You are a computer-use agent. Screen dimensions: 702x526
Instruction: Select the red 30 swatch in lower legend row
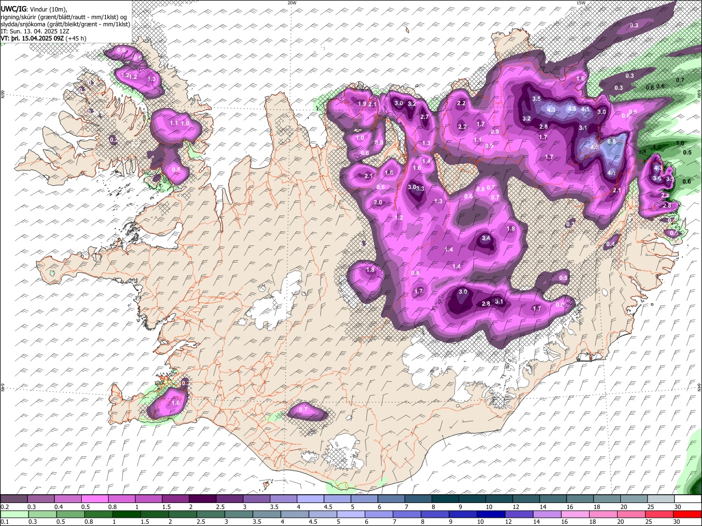[687, 514]
